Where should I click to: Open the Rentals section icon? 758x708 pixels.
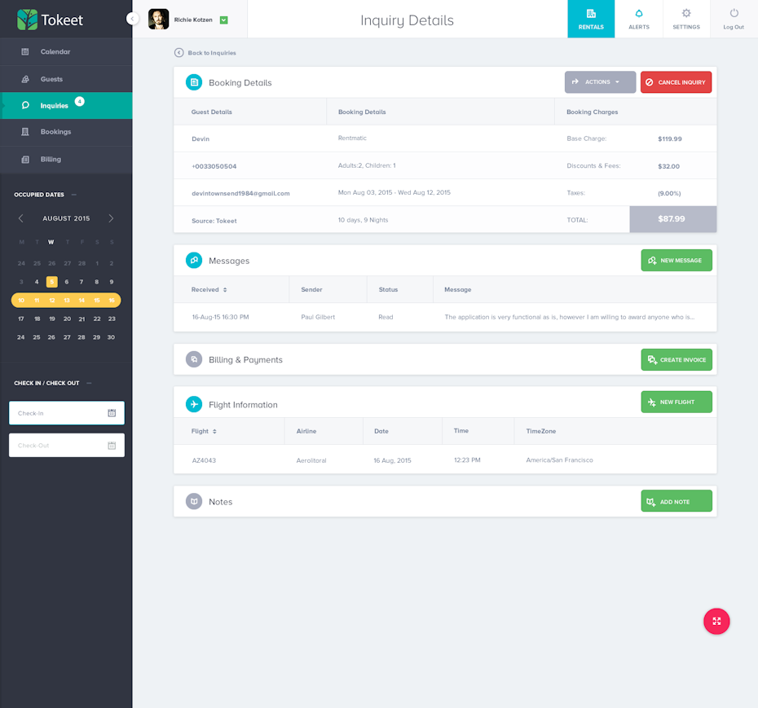[x=591, y=14]
